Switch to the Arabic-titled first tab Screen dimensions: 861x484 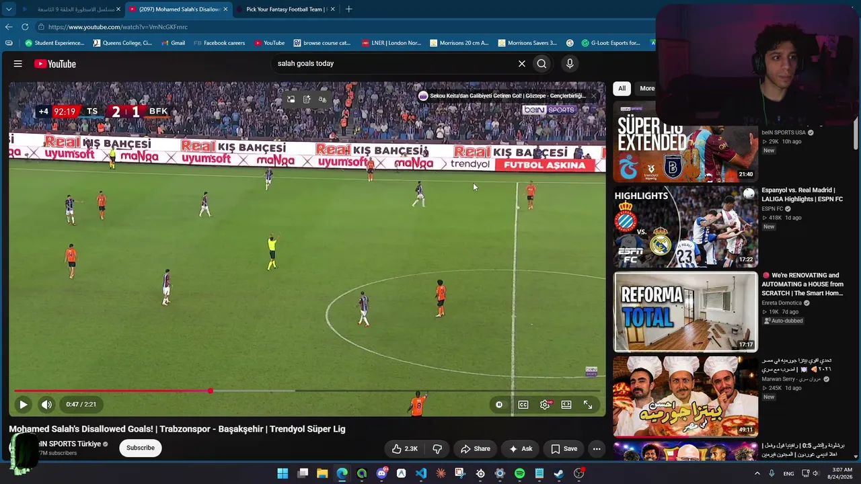click(71, 9)
